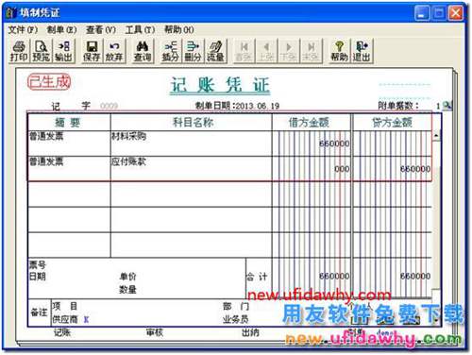Save the voucher with 保存 icon

92,51
